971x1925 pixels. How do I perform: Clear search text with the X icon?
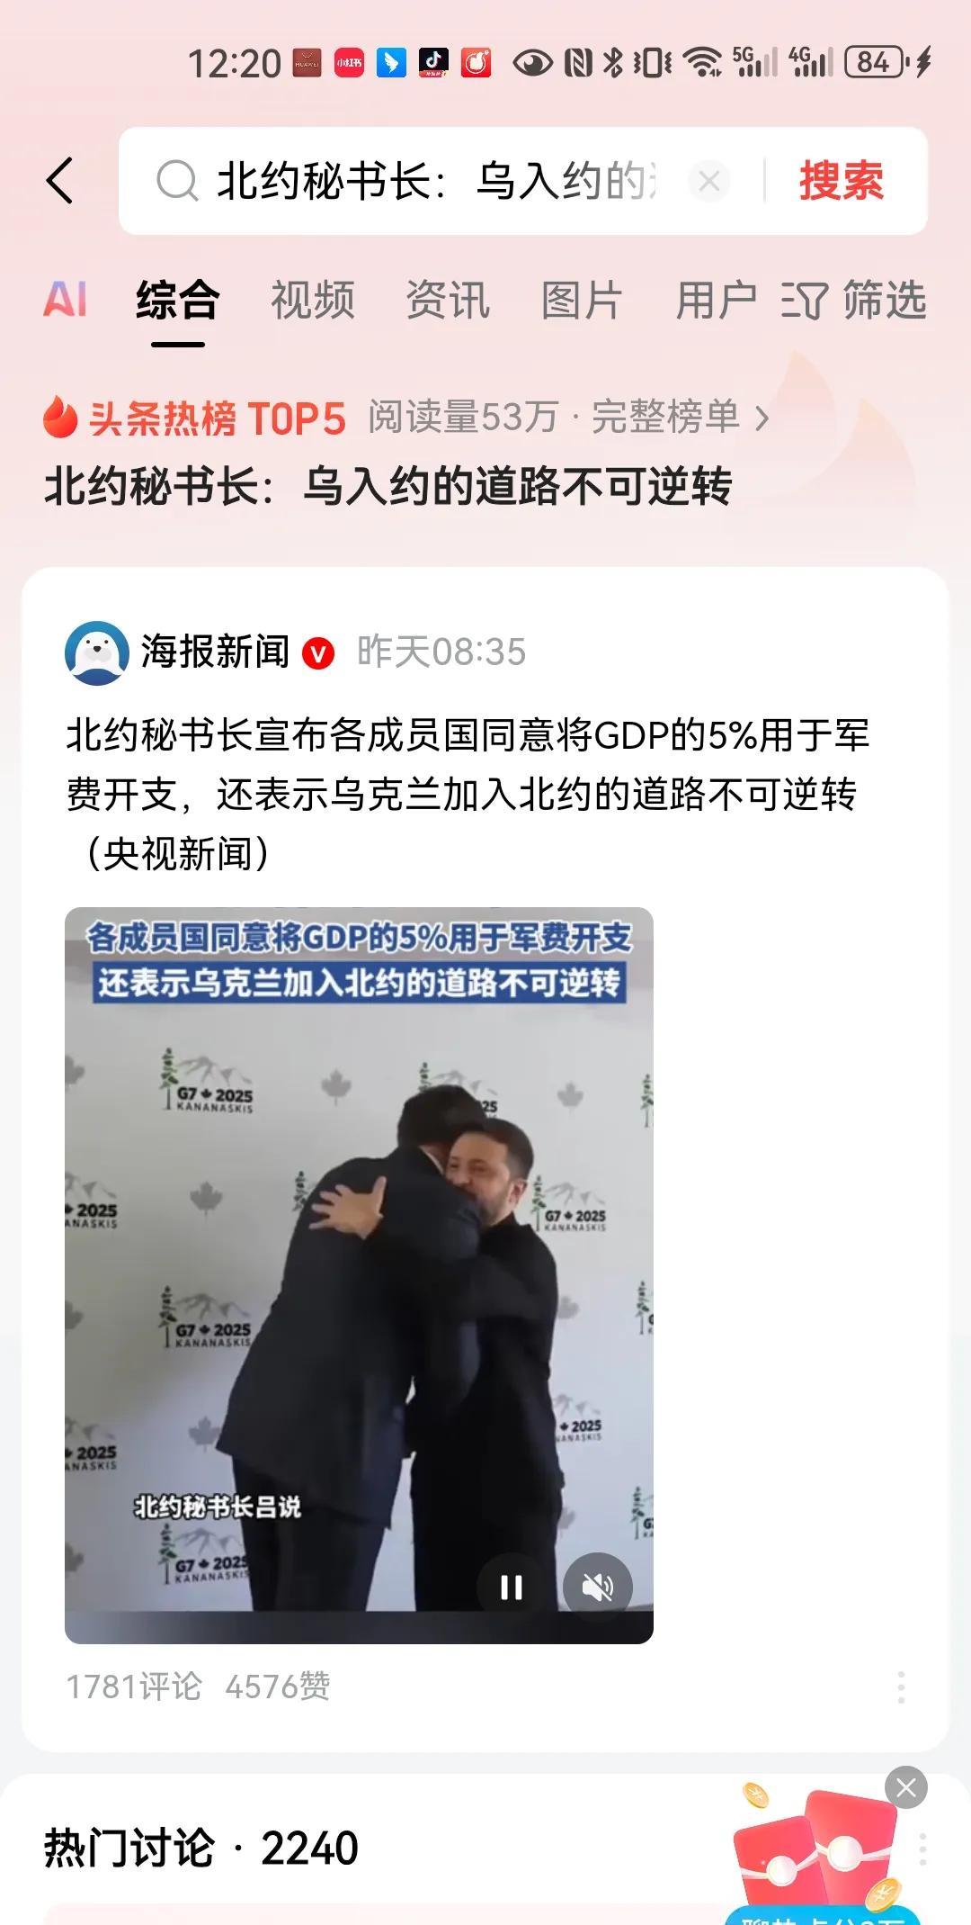[708, 181]
